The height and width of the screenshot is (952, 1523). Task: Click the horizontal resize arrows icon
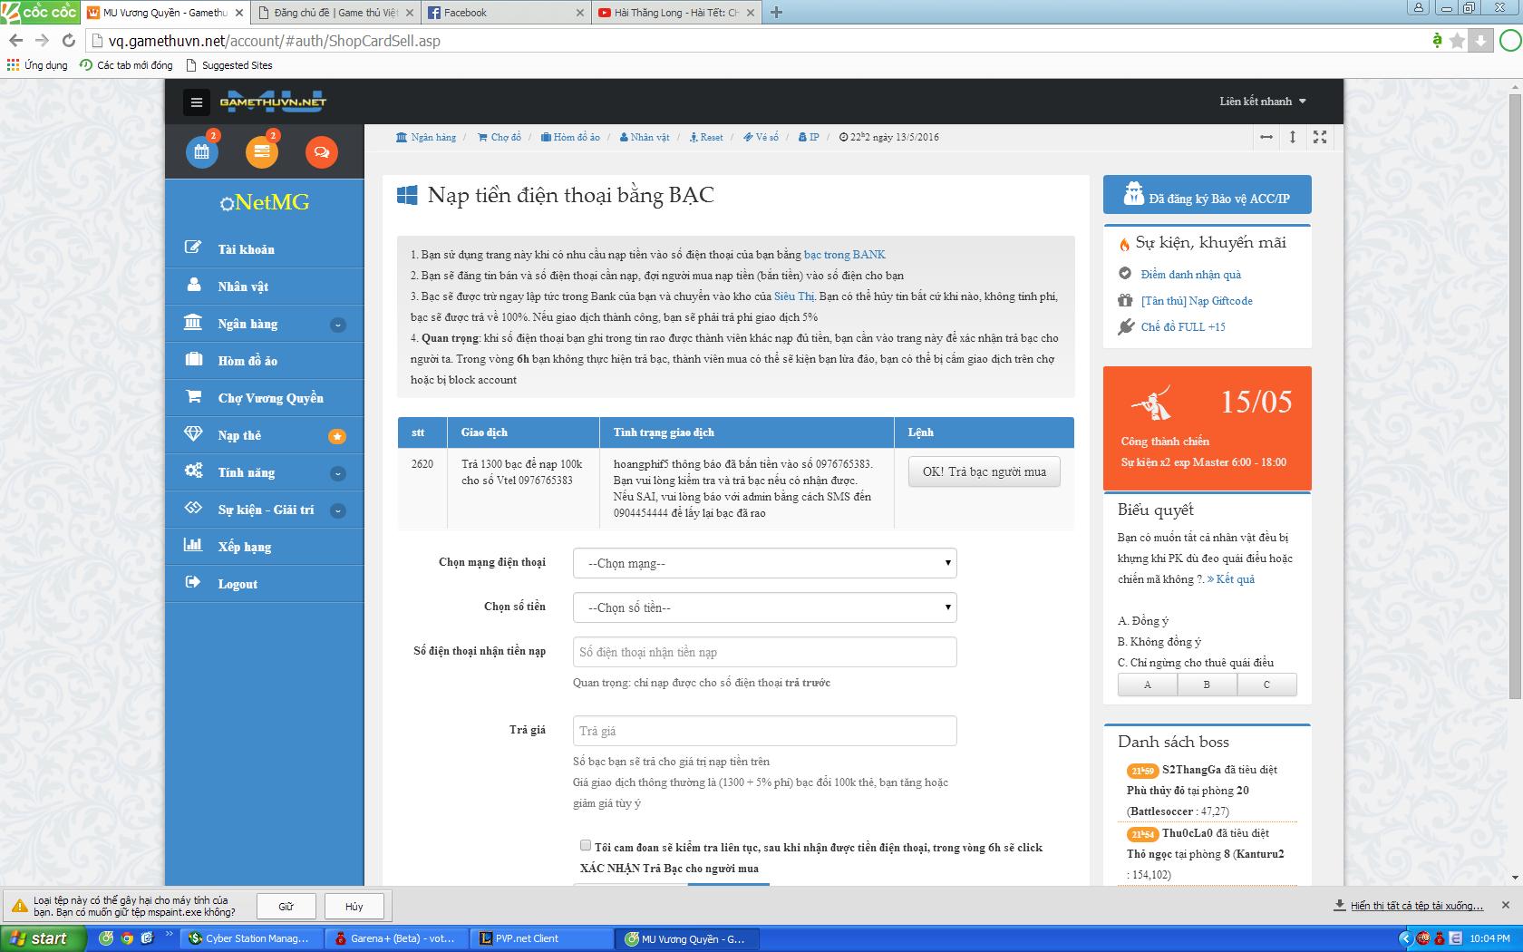pos(1266,137)
